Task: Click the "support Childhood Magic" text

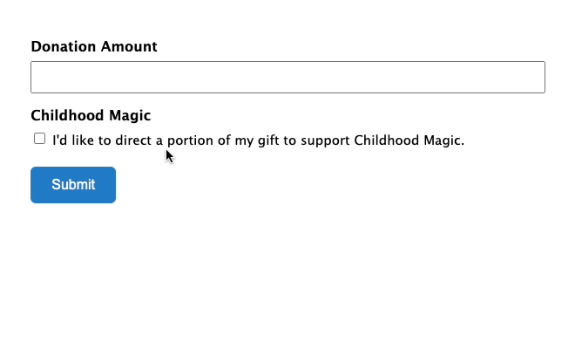Action: pyautogui.click(x=382, y=140)
